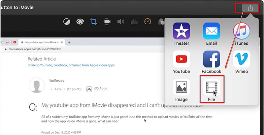Open the speed gauge tool

pos(148,21)
